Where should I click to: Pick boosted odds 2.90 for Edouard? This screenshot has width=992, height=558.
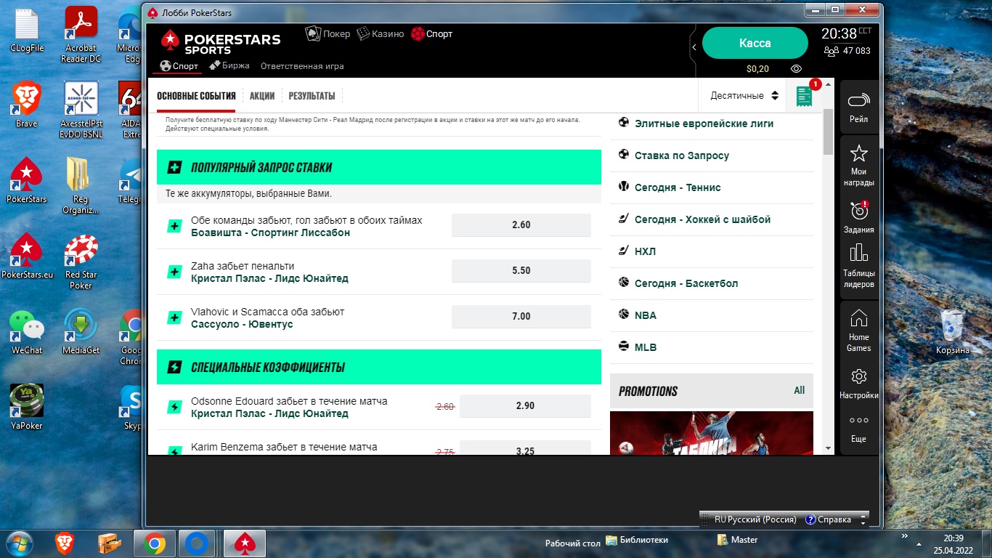[x=525, y=406]
